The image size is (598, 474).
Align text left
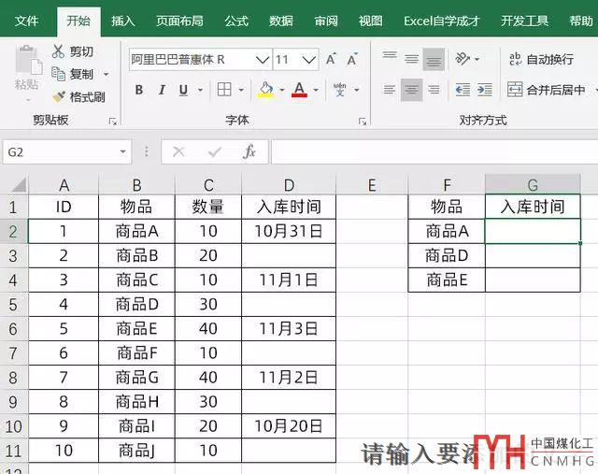coord(390,90)
